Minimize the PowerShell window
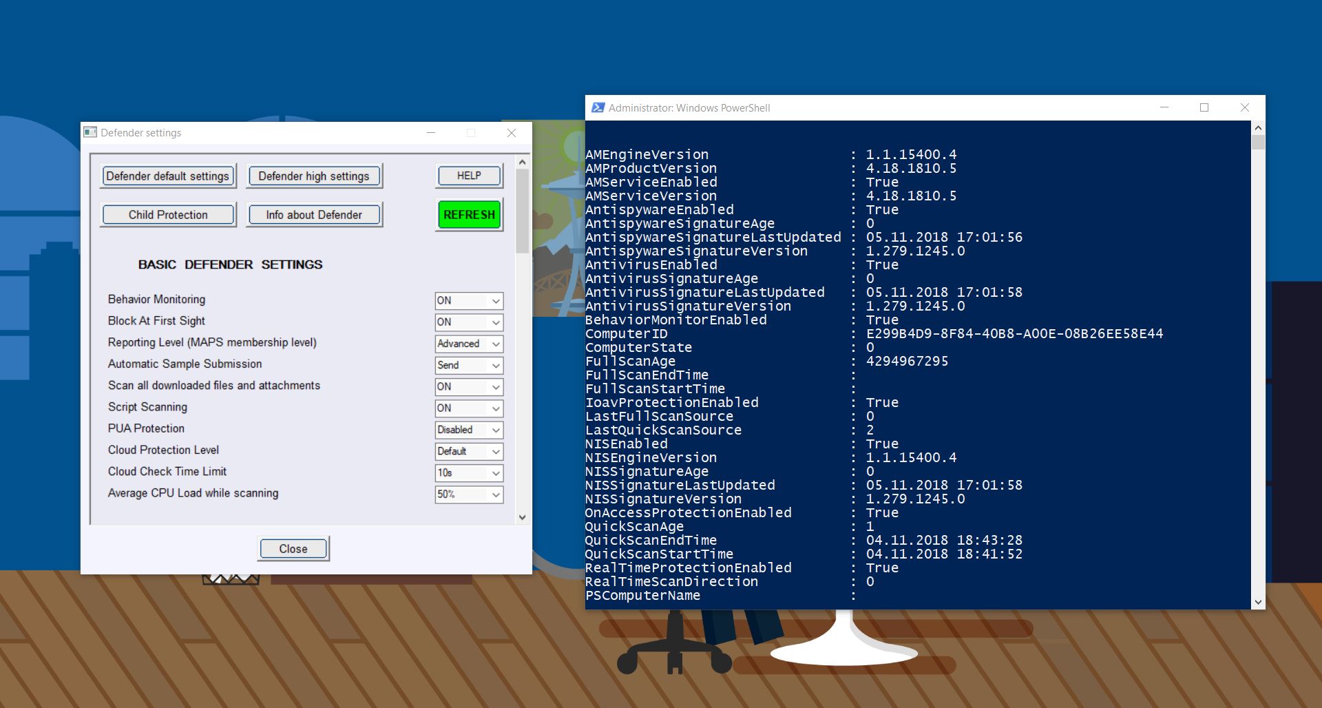The image size is (1322, 708). [1164, 107]
